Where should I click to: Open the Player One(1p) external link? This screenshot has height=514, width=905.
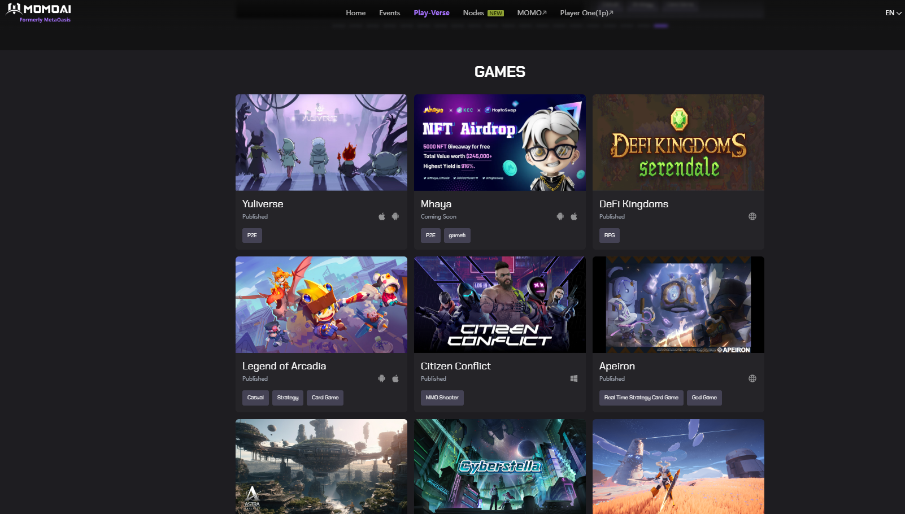(x=586, y=13)
